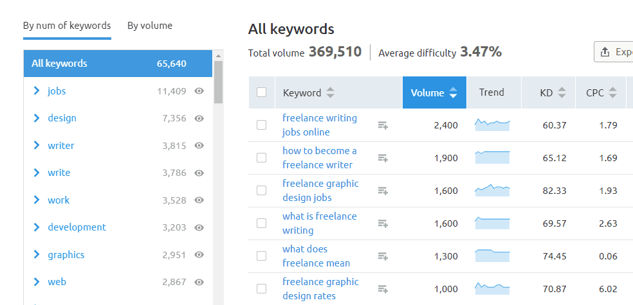Open 'what does freelance mean' keyword link
This screenshot has height=305, width=633.
(x=316, y=256)
